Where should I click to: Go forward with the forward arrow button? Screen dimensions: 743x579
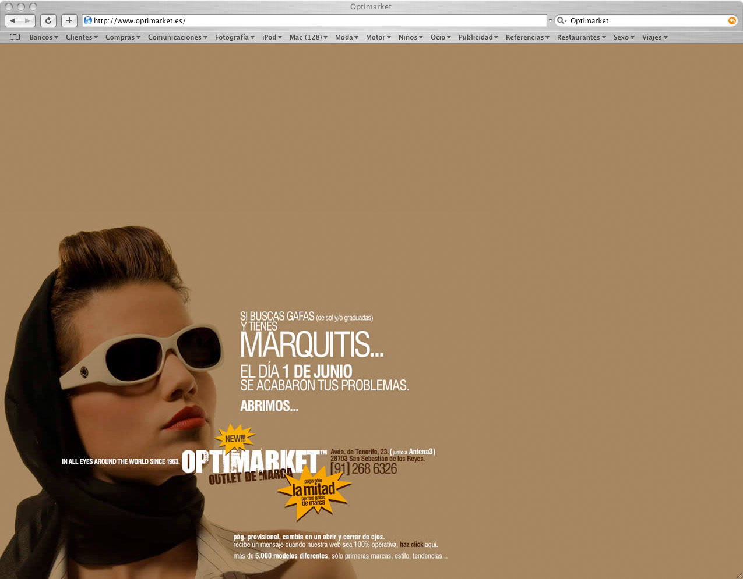(27, 20)
